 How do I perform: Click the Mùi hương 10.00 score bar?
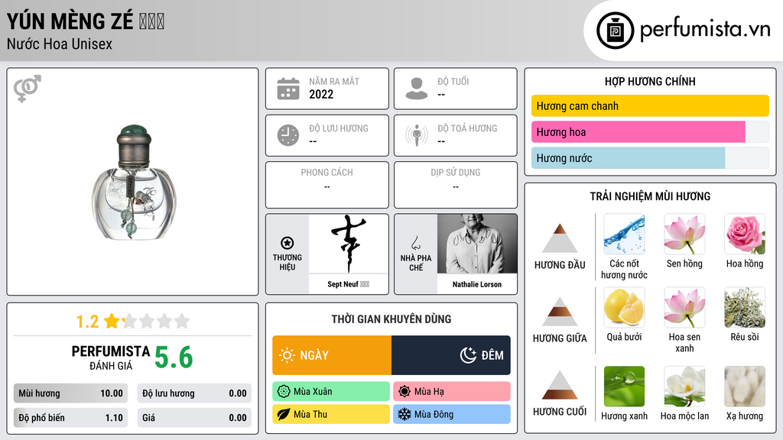coord(70,393)
